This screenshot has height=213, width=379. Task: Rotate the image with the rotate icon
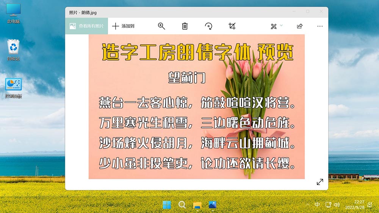(208, 26)
